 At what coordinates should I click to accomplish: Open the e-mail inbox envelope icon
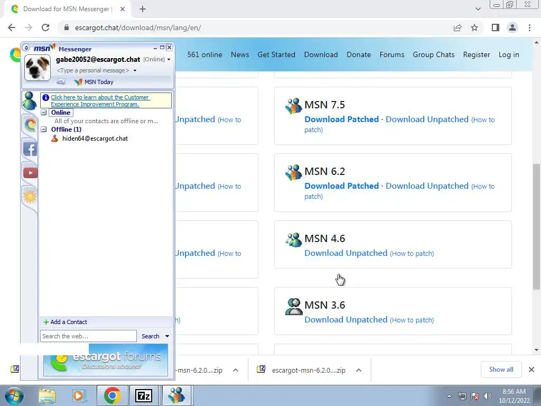61,82
